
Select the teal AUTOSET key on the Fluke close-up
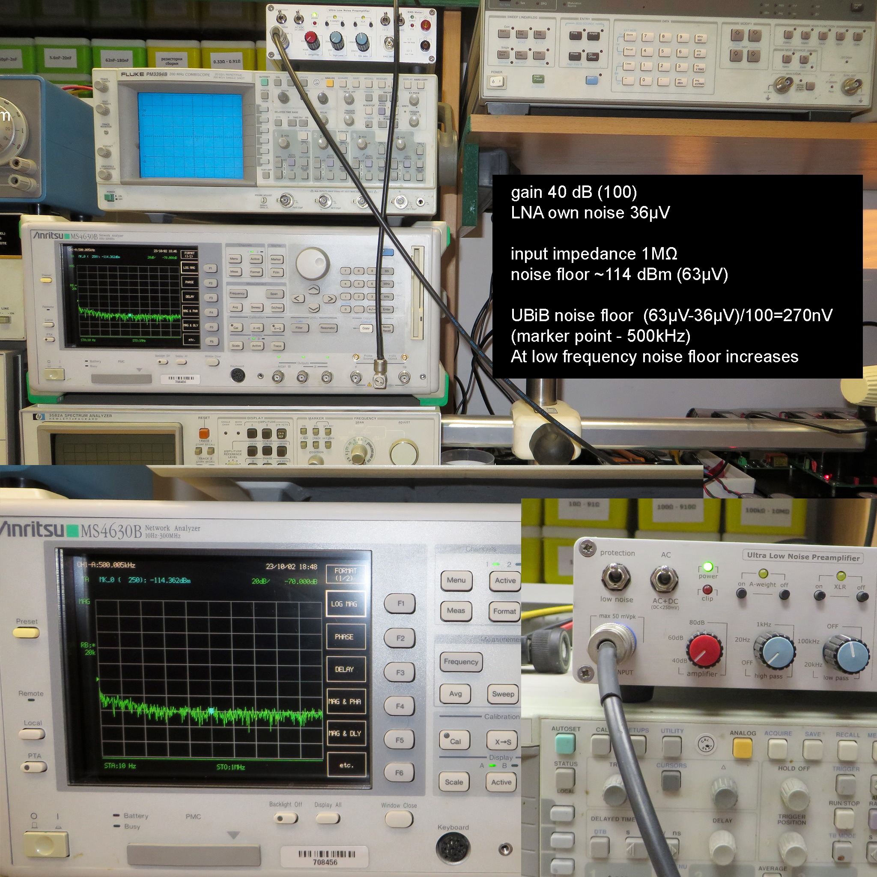click(565, 743)
